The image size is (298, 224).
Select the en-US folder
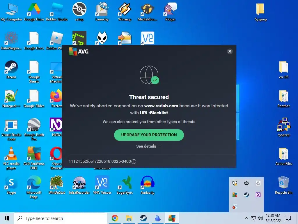[x=283, y=70]
